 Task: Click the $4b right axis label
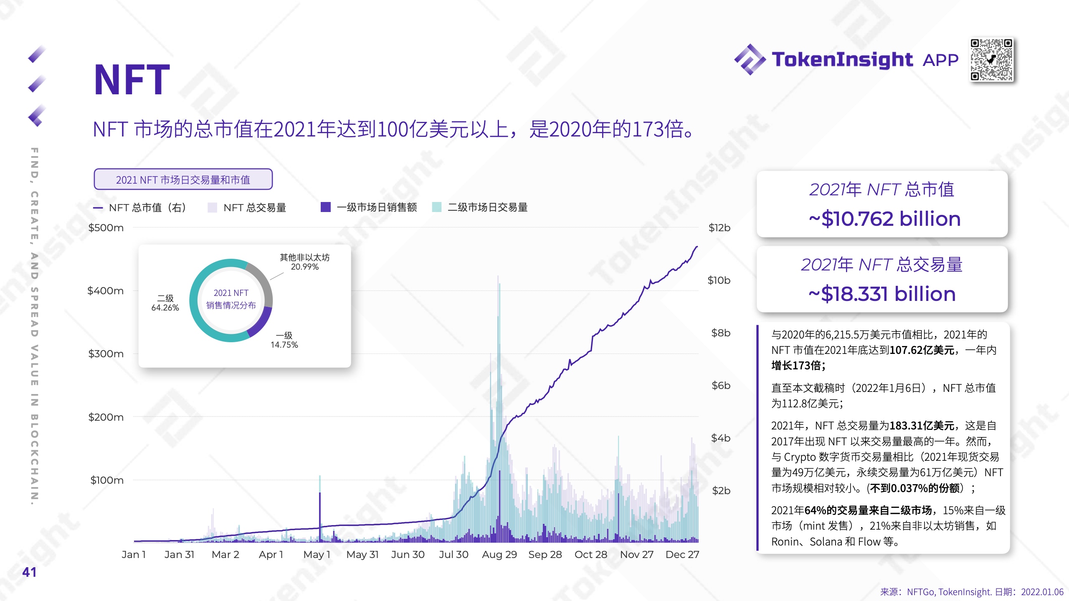point(721,438)
